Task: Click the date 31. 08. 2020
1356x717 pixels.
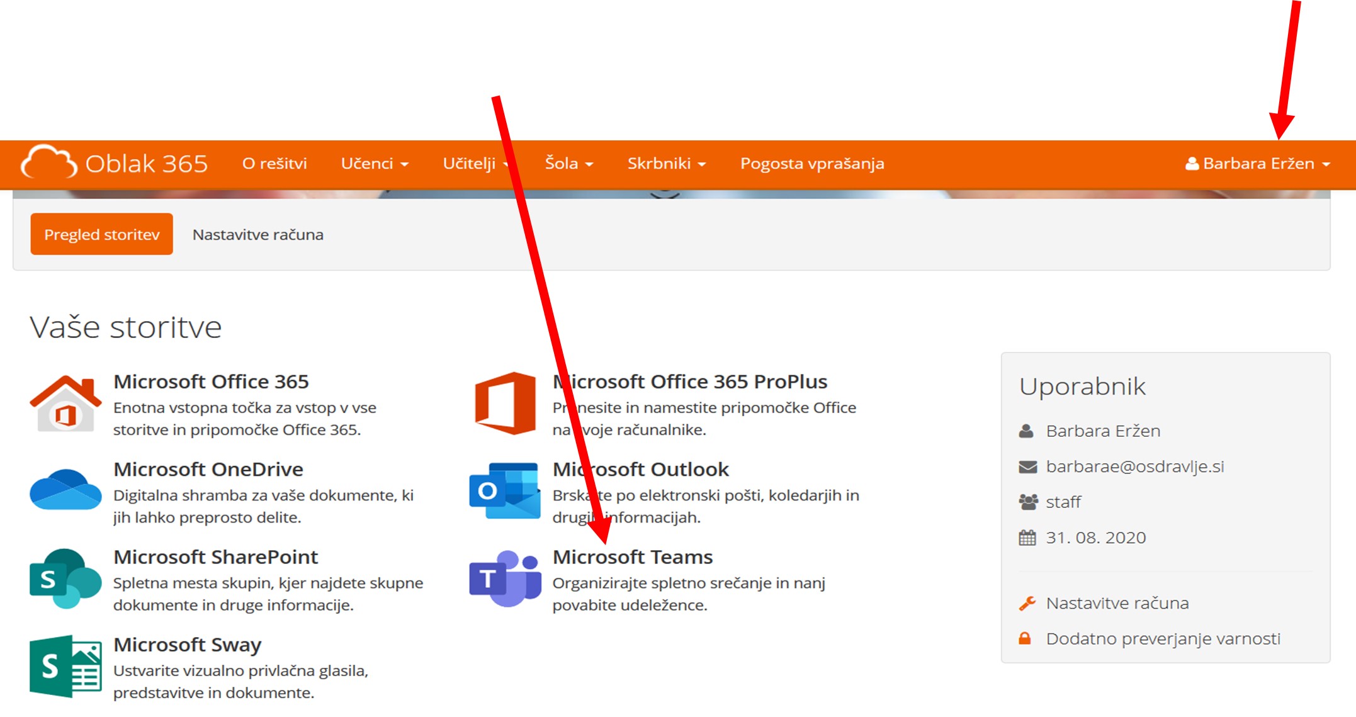Action: (1096, 538)
